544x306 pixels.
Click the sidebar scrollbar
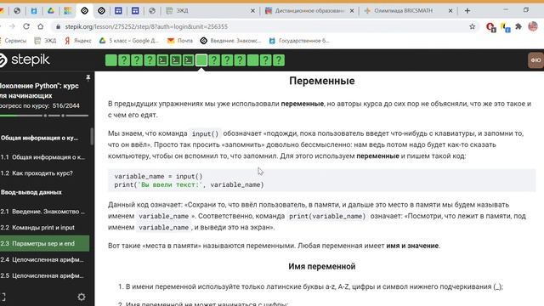[x=92, y=136]
